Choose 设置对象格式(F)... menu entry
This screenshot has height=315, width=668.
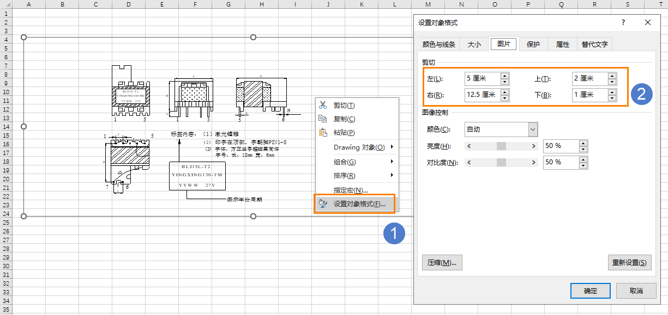coord(357,204)
